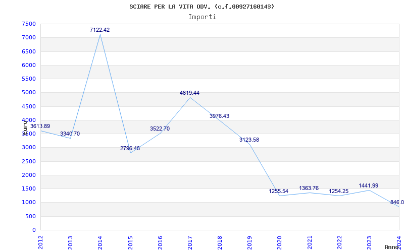The image size is (404, 252).
Task: Click the 3123.58 data label
Action: pos(249,140)
